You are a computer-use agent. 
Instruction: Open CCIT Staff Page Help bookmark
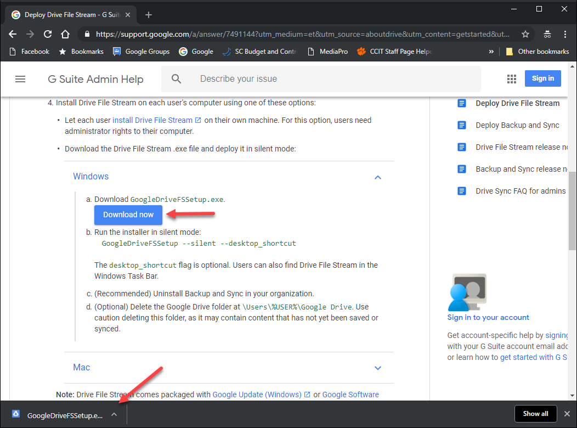coord(394,52)
